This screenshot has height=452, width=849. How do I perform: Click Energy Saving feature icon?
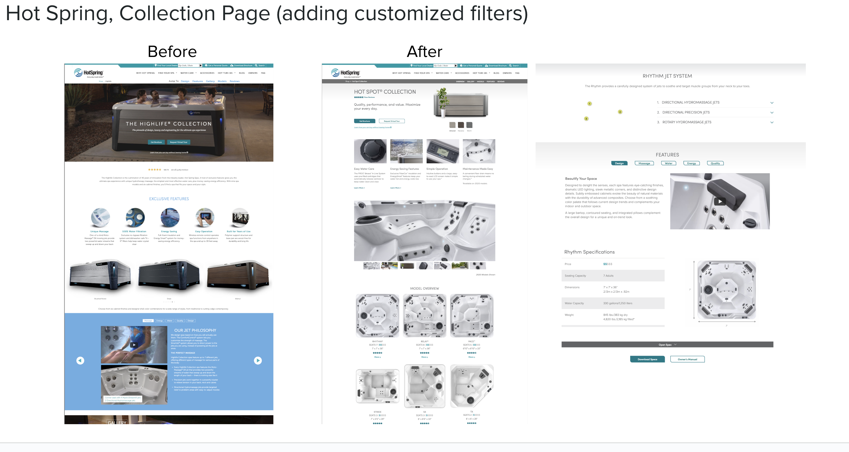pyautogui.click(x=170, y=217)
